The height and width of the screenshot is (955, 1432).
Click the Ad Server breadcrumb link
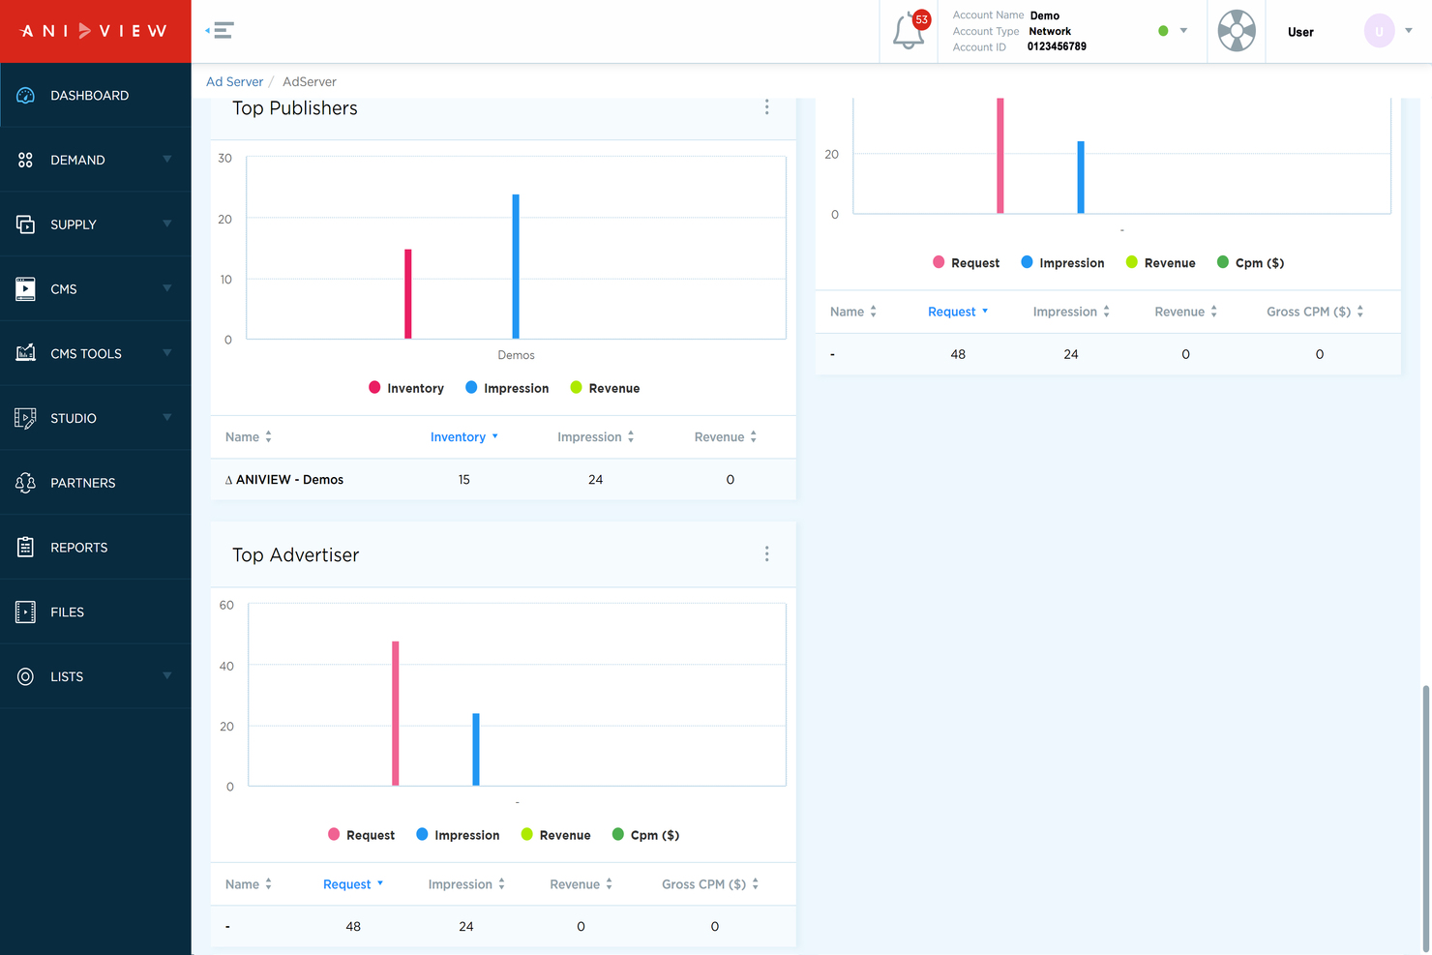(x=234, y=81)
